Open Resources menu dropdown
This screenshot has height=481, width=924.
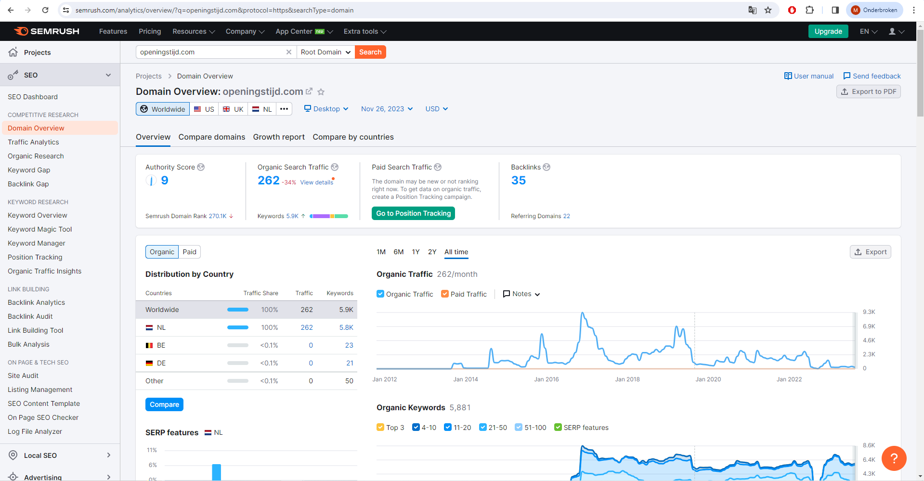[194, 31]
